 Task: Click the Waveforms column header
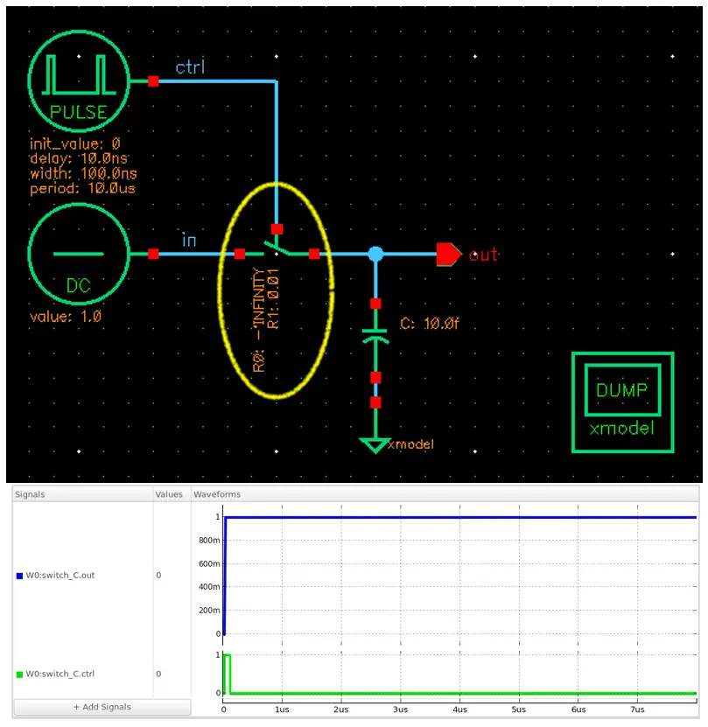point(445,494)
